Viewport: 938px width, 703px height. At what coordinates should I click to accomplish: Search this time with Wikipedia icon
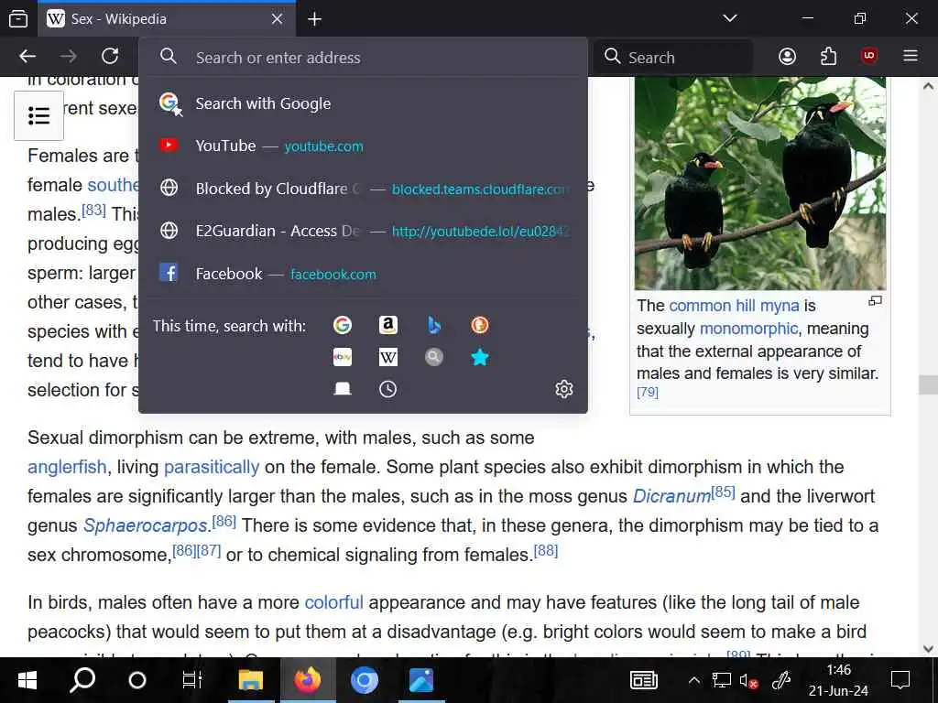(x=388, y=358)
